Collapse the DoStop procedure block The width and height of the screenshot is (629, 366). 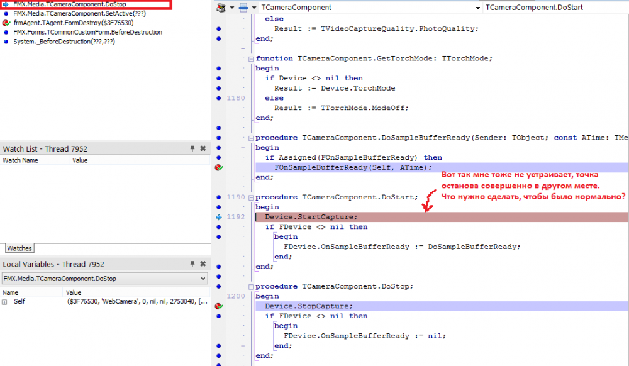coord(251,287)
